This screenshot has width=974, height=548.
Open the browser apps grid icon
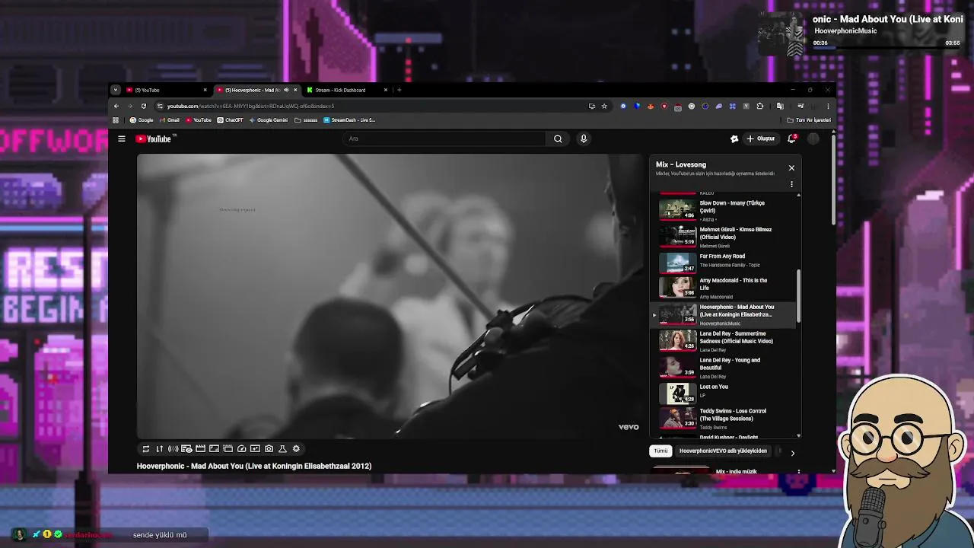click(116, 119)
